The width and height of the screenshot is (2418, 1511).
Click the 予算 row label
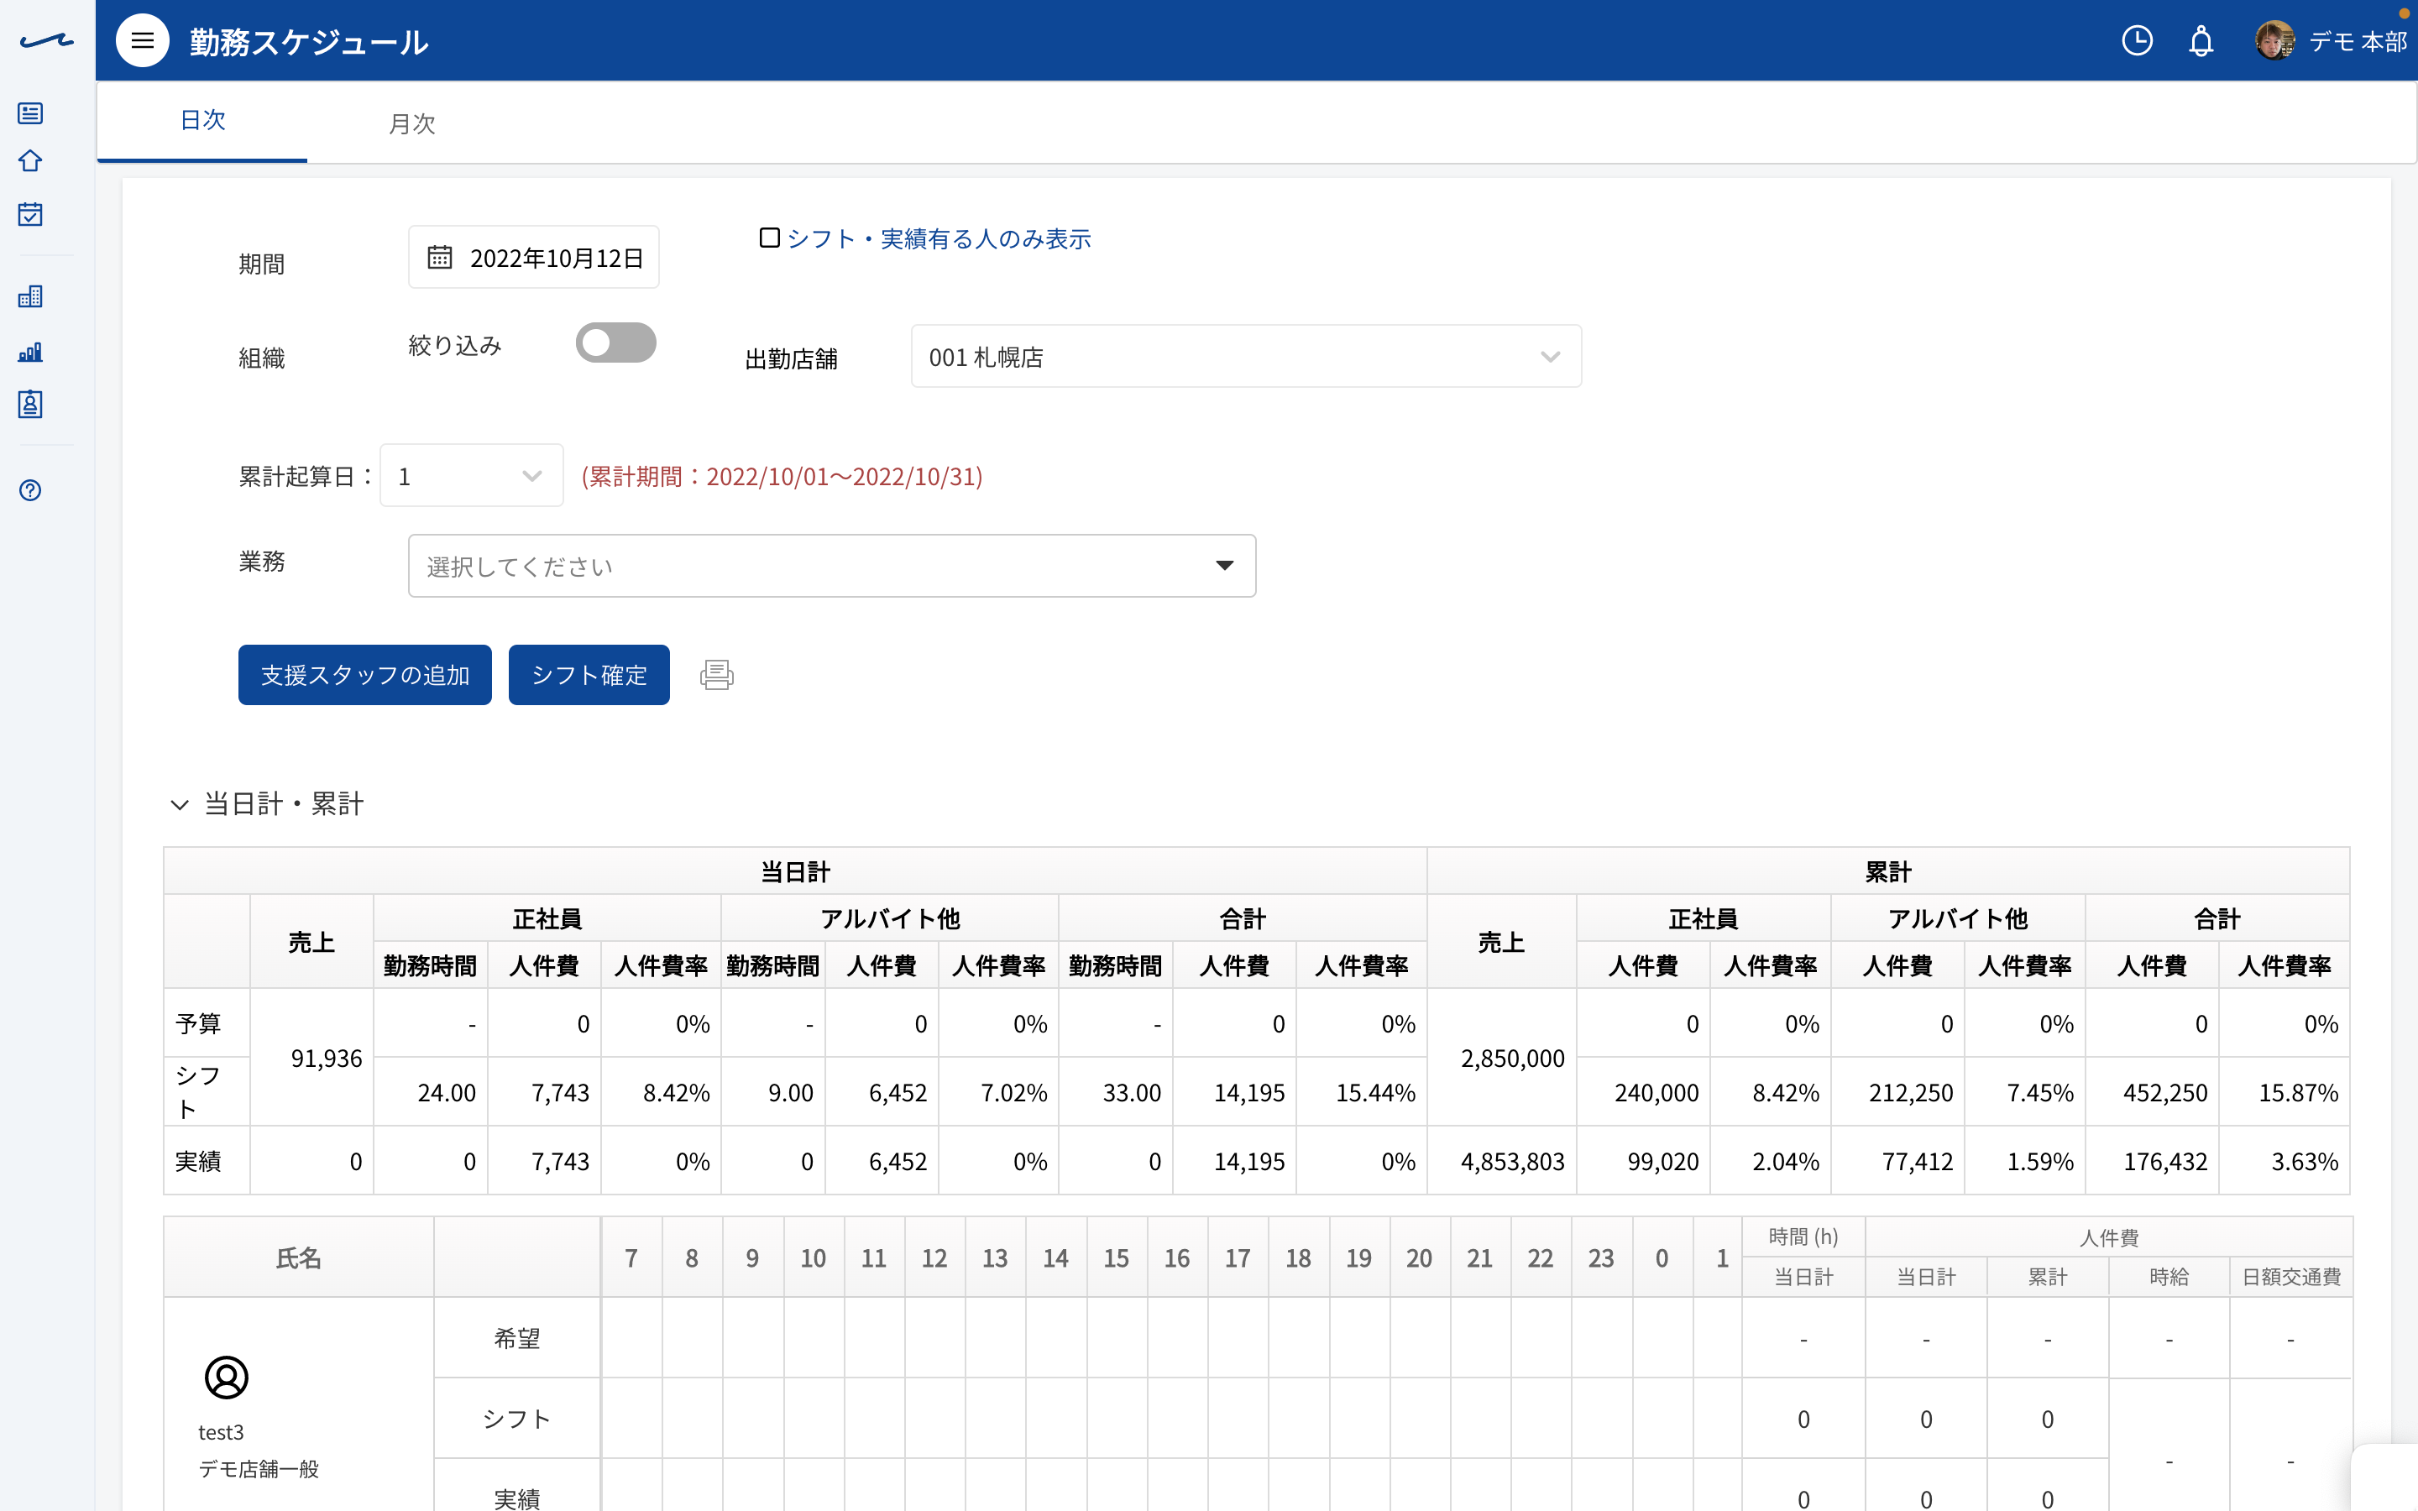pos(207,1023)
